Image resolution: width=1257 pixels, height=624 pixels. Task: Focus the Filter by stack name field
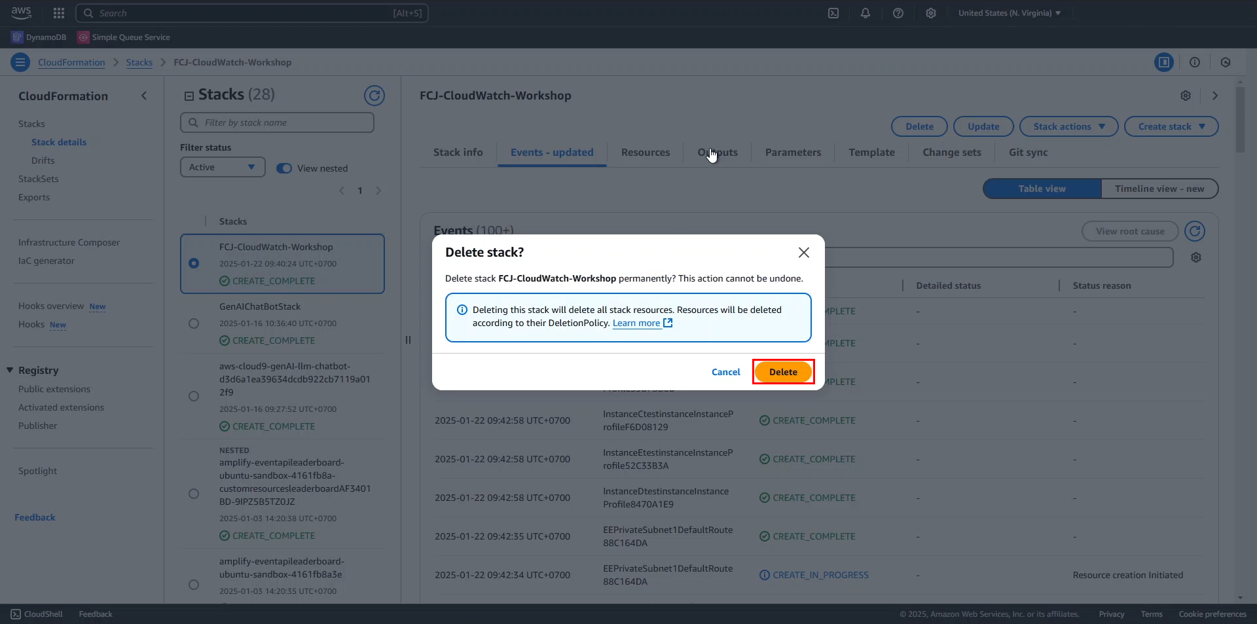tap(277, 122)
